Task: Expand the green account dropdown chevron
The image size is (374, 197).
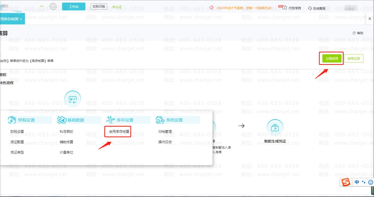Action: [x=42, y=6]
